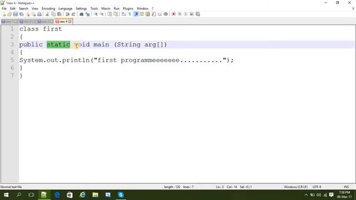
Task: Click the Paste toolbar icon
Action: coord(60,14)
